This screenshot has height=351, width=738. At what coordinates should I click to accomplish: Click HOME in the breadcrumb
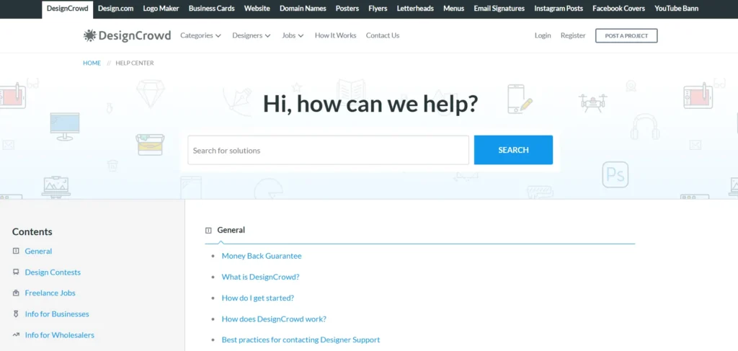coord(92,63)
